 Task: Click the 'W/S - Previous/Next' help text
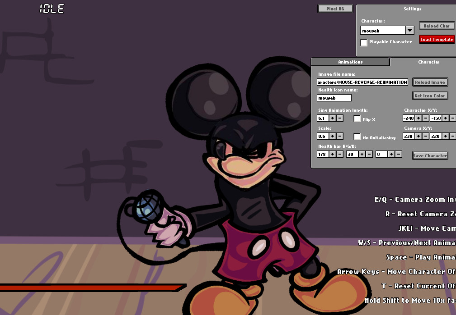point(407,243)
